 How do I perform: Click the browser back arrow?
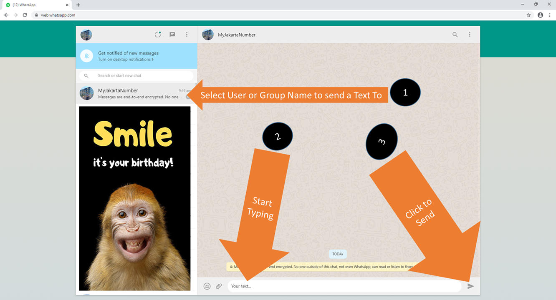6,15
